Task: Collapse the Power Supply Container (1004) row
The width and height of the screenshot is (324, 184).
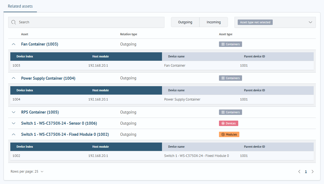Action: pos(14,78)
